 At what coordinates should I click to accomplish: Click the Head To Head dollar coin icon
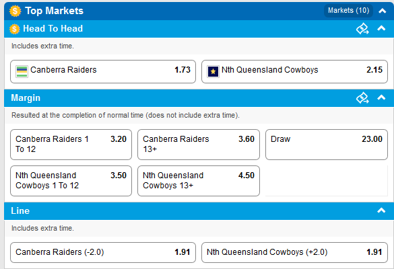coord(15,29)
